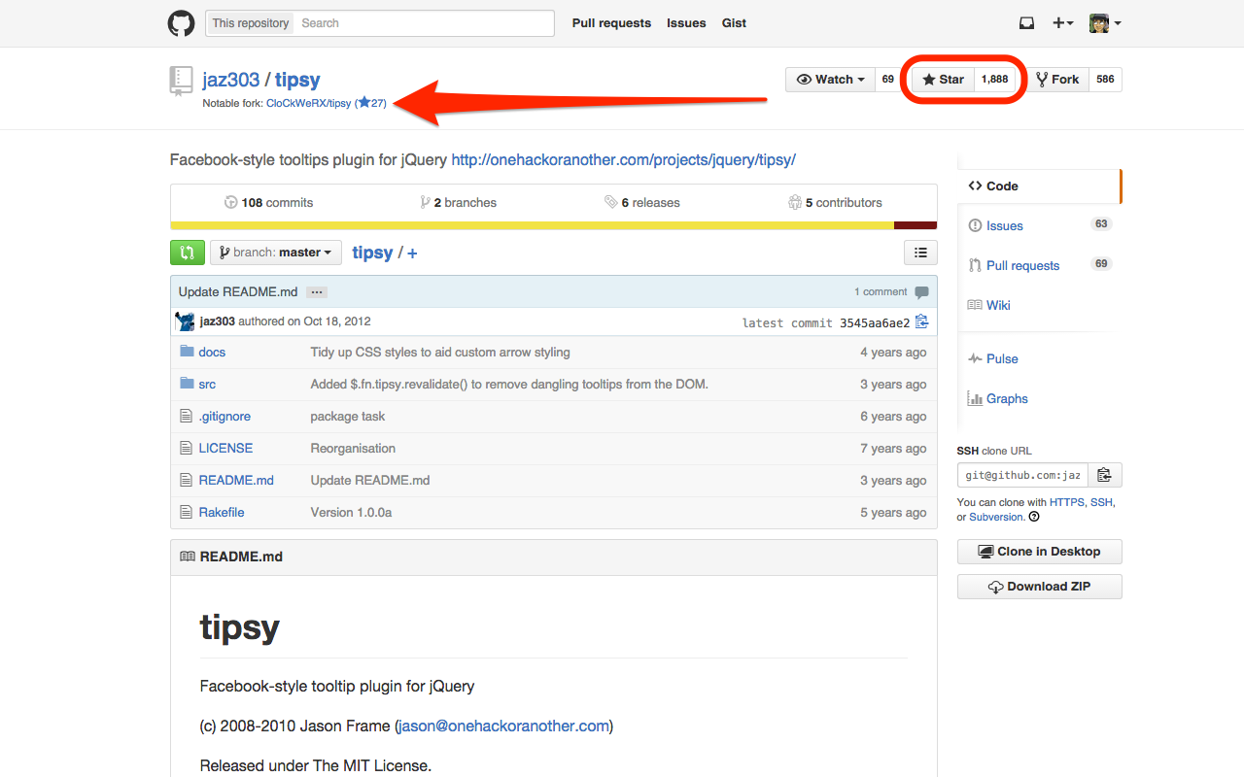
Task: Click the repository book icon beside jaz303
Action: (x=181, y=81)
